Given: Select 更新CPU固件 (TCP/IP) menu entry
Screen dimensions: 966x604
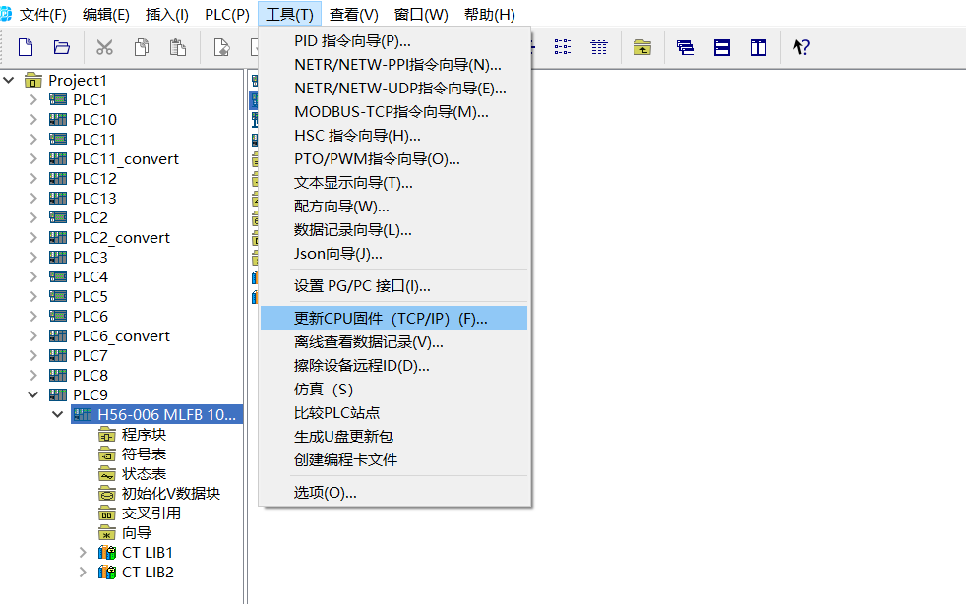Looking at the screenshot, I should tap(391, 318).
